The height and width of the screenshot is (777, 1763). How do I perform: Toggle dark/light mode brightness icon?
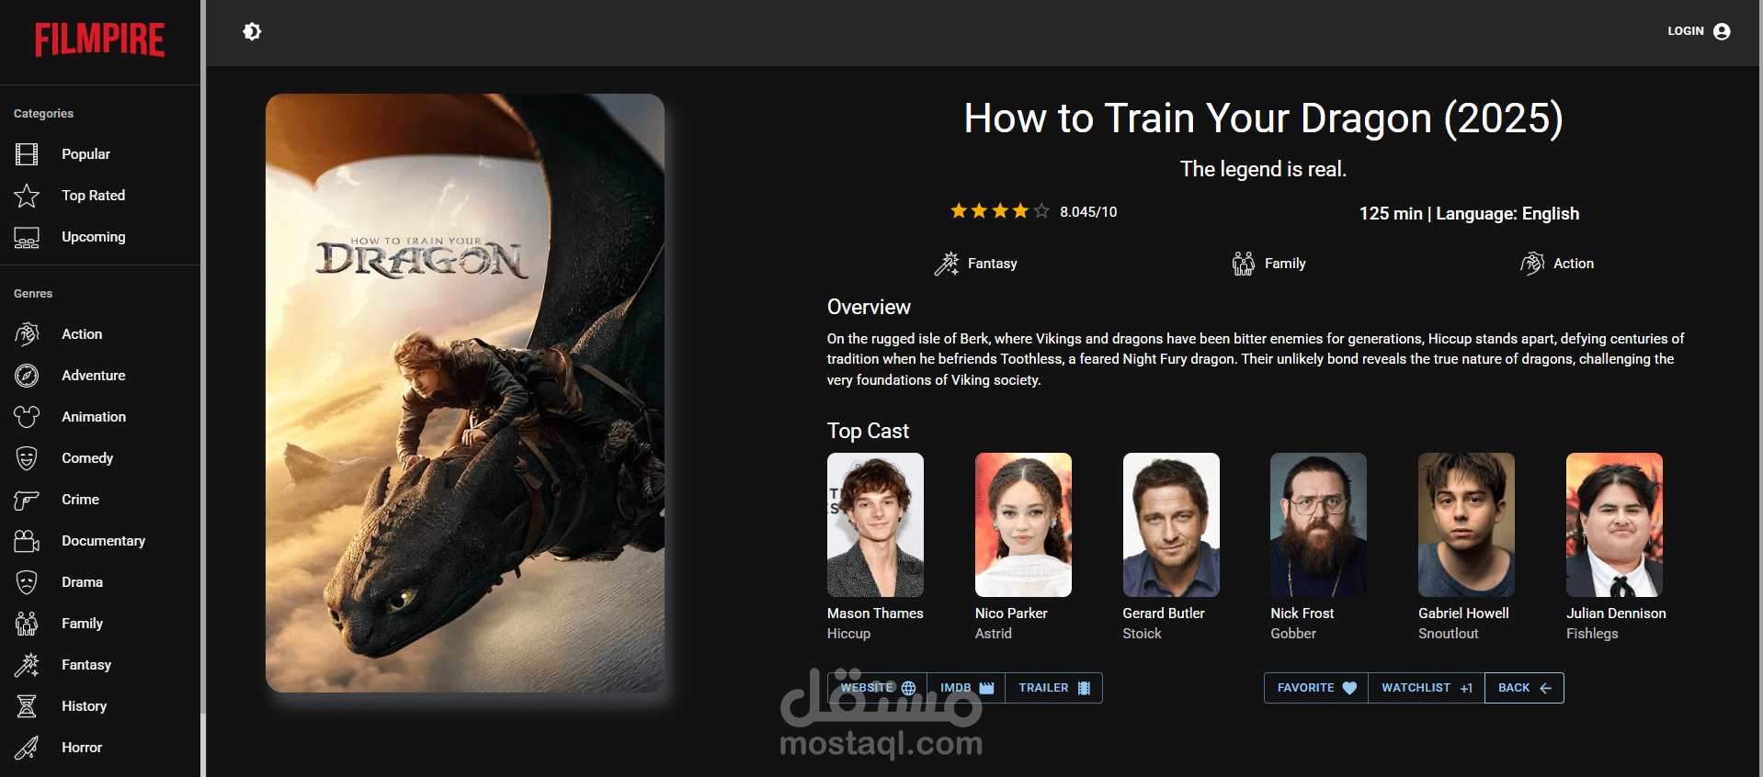coord(252,32)
